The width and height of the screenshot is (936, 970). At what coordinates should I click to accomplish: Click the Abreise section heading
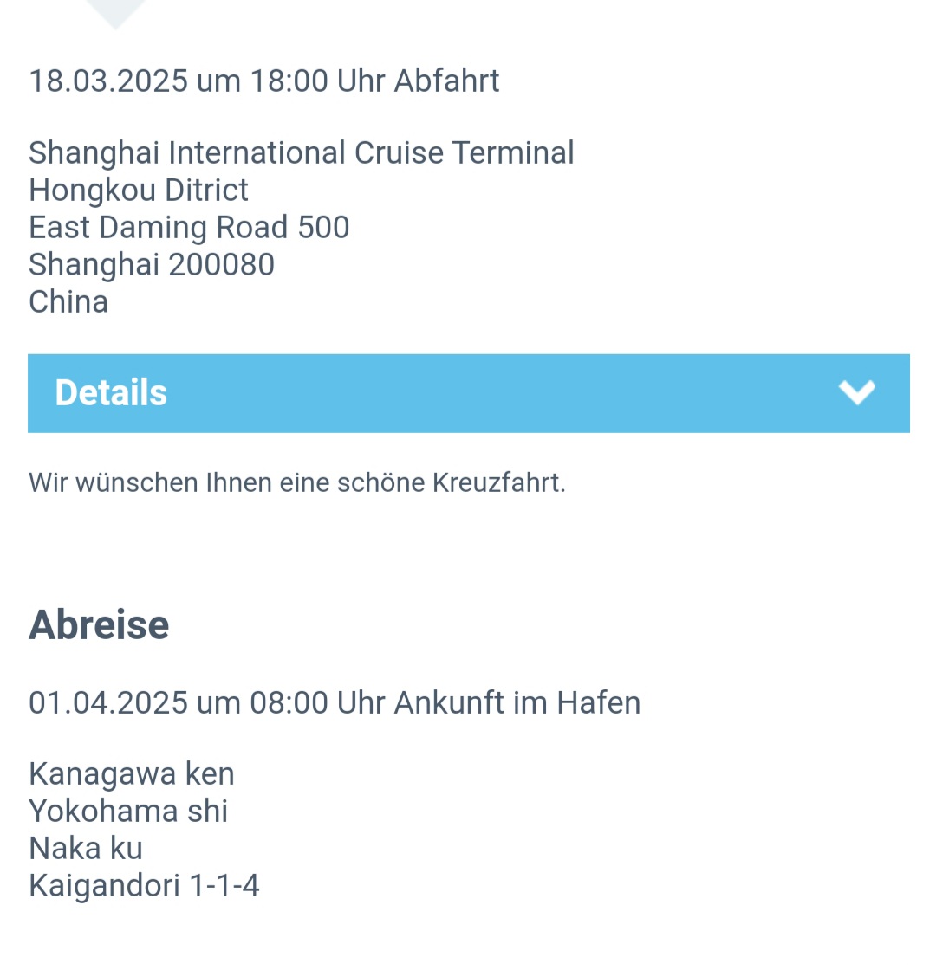[99, 624]
